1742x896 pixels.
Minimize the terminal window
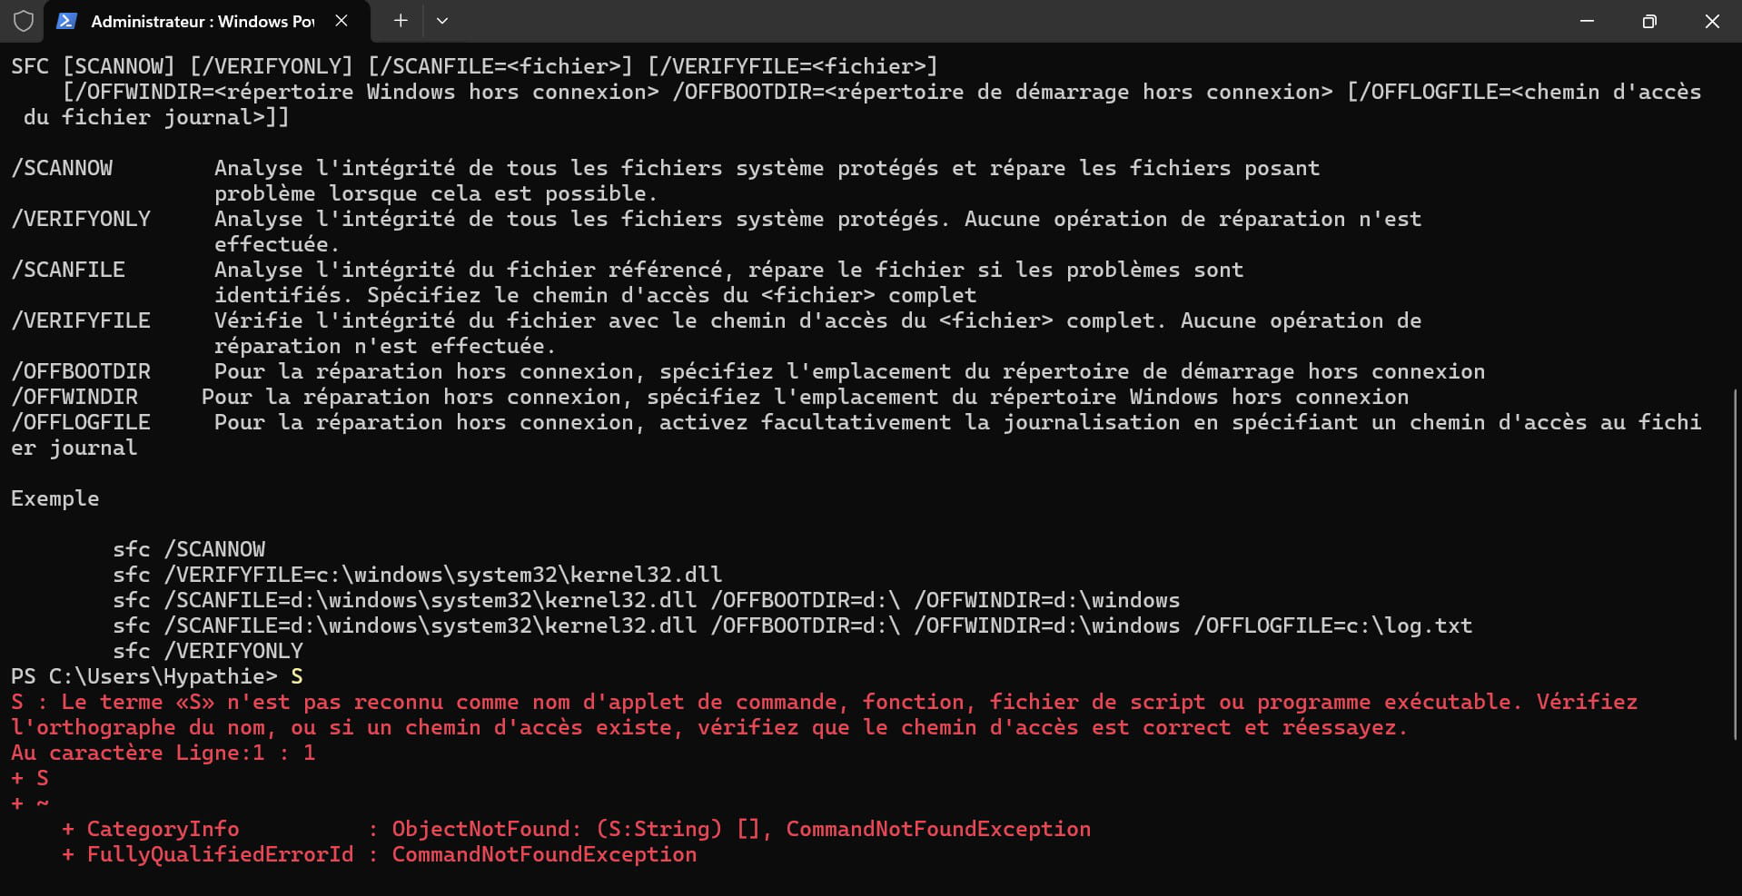(x=1587, y=21)
